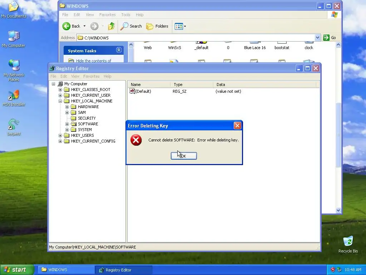Select the SAM key label
The height and width of the screenshot is (275, 366).
(x=82, y=112)
